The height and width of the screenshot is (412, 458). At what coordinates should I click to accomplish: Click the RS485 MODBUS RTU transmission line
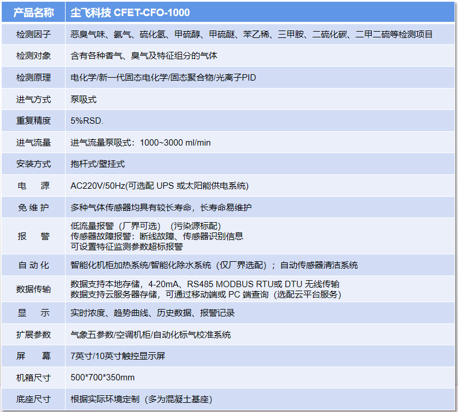(205, 284)
